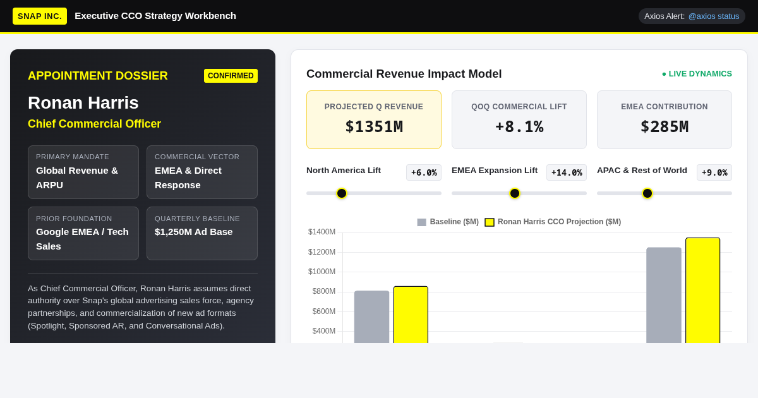Click the Chief Commercial Officer title
The width and height of the screenshot is (758, 398).
pyautogui.click(x=95, y=124)
